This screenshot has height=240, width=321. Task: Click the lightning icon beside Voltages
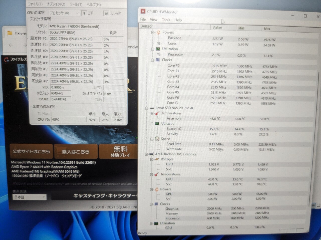click(157, 159)
